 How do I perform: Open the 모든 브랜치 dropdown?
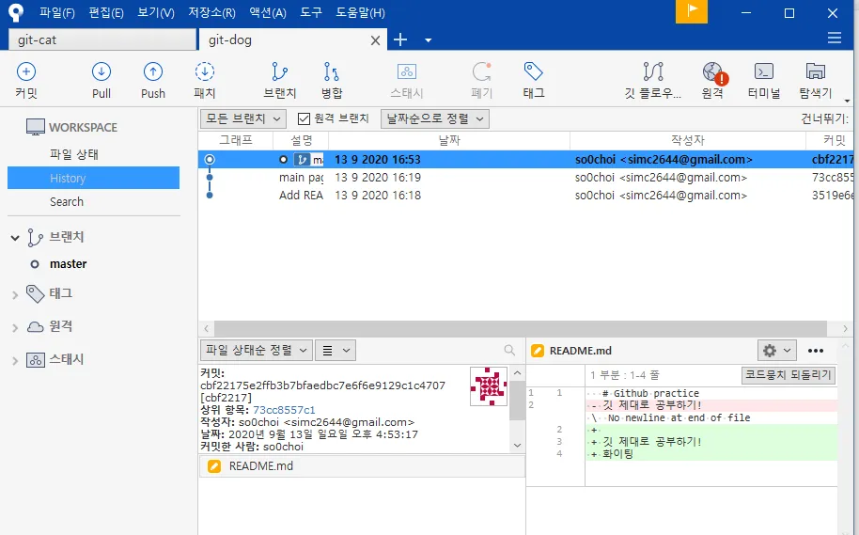[x=244, y=118]
